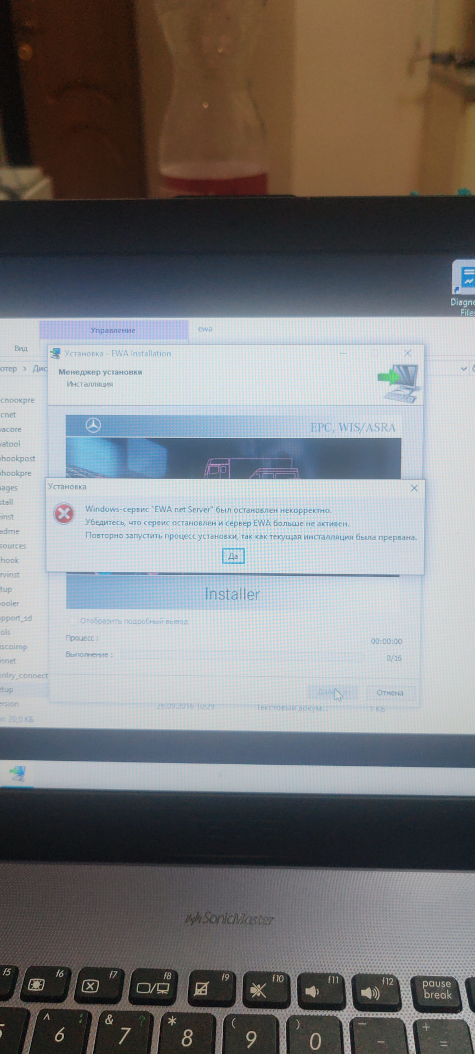Select the iscoimp item in Explorer

14,646
